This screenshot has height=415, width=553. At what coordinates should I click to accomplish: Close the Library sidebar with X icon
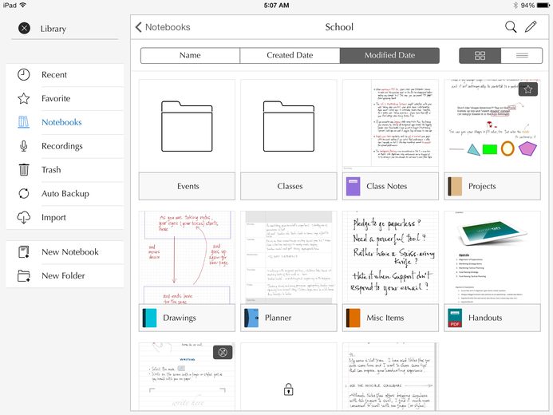pos(24,28)
